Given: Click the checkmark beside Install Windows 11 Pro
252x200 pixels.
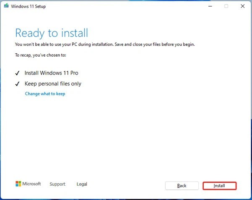Looking at the screenshot, I should coord(18,73).
